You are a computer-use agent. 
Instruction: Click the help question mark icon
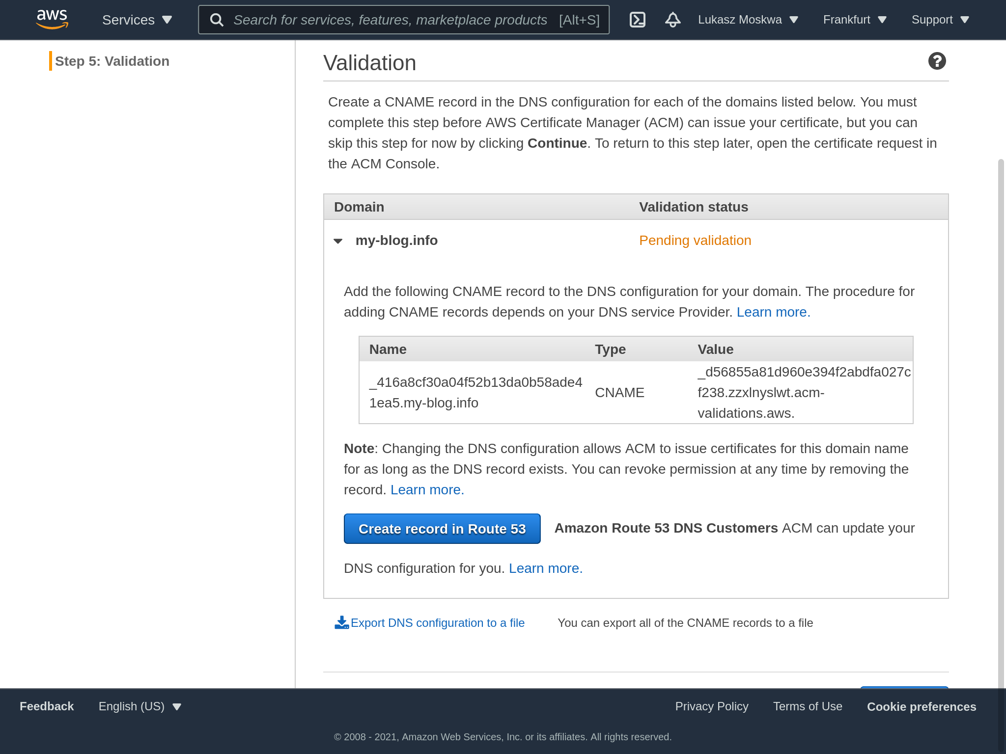937,61
